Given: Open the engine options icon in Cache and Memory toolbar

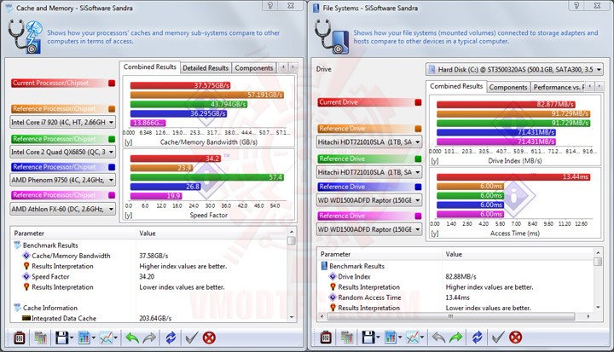Looking at the screenshot, I should coord(20,338).
